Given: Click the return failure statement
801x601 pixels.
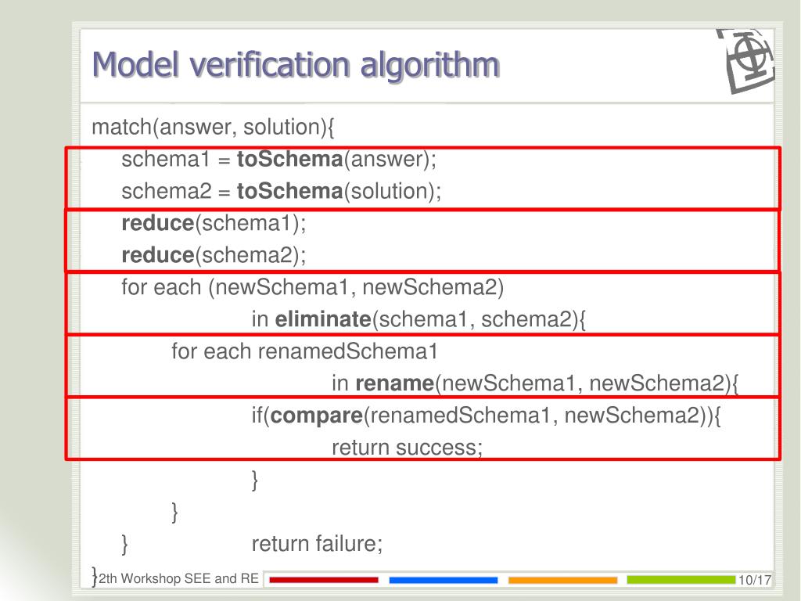Looking at the screenshot, I should 317,543.
